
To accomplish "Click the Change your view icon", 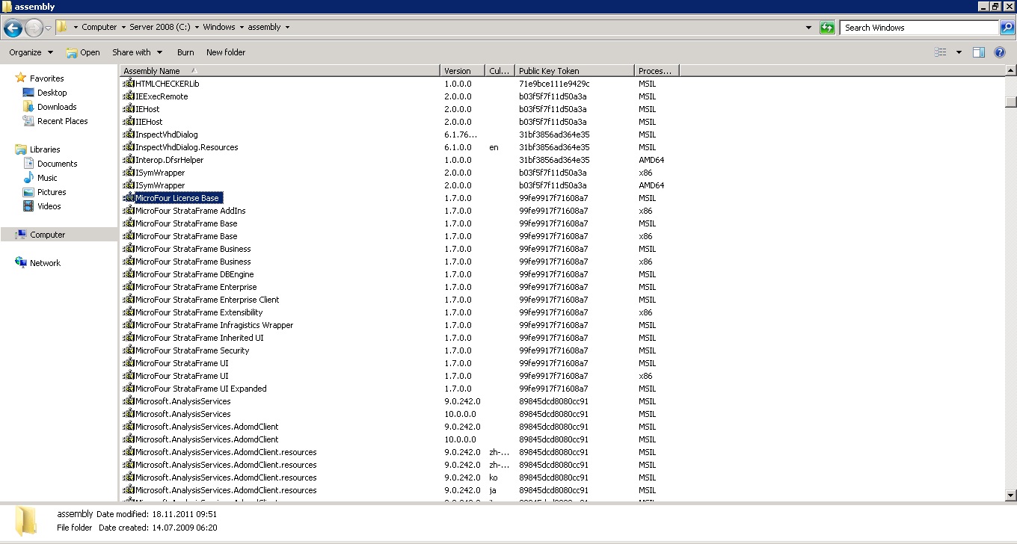I will pyautogui.click(x=941, y=52).
